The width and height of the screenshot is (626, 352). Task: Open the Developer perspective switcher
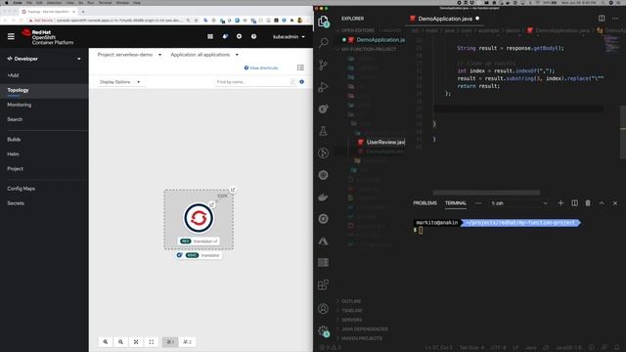(44, 59)
